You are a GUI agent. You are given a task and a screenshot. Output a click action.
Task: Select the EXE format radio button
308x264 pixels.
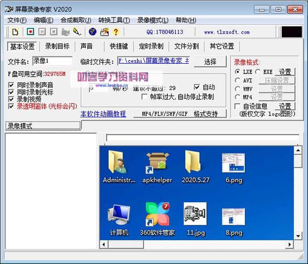coord(258,72)
